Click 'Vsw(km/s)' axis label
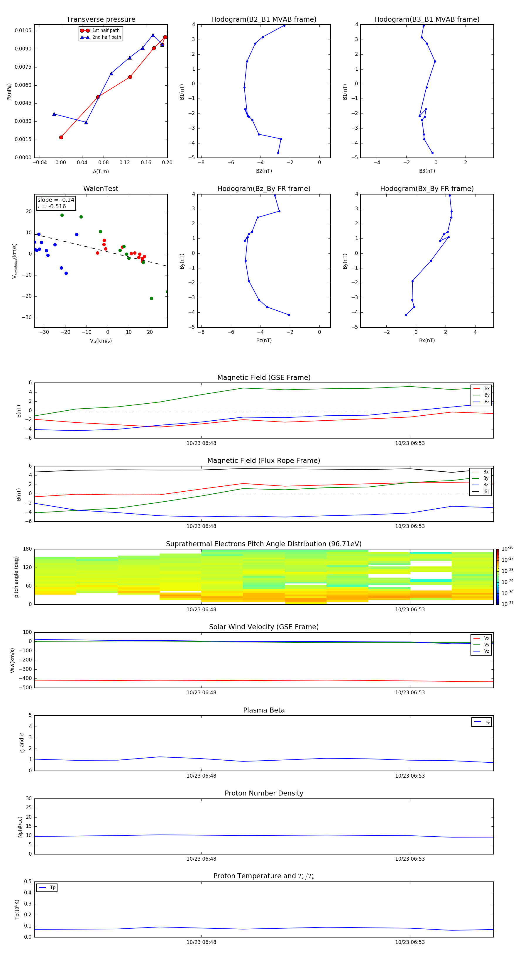The image size is (528, 968). click(x=12, y=660)
